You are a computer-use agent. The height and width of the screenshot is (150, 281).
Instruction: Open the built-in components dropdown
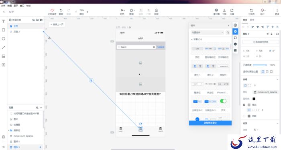pos(208,32)
